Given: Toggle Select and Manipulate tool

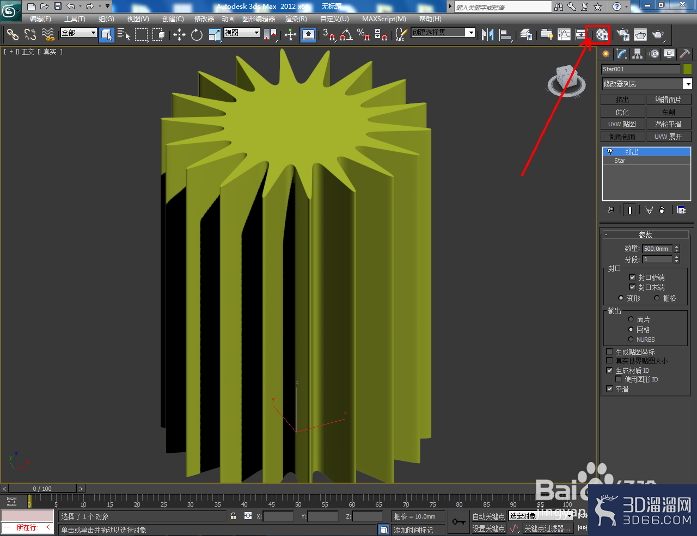Looking at the screenshot, I should click(x=290, y=34).
